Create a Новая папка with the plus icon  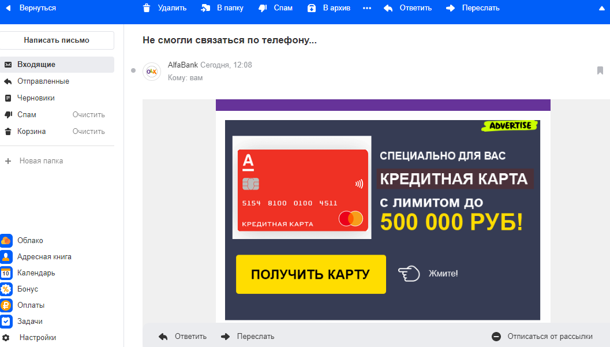[8, 161]
